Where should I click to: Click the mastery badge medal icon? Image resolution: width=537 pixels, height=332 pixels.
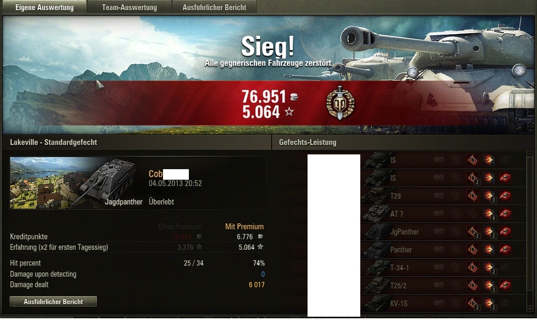point(340,103)
